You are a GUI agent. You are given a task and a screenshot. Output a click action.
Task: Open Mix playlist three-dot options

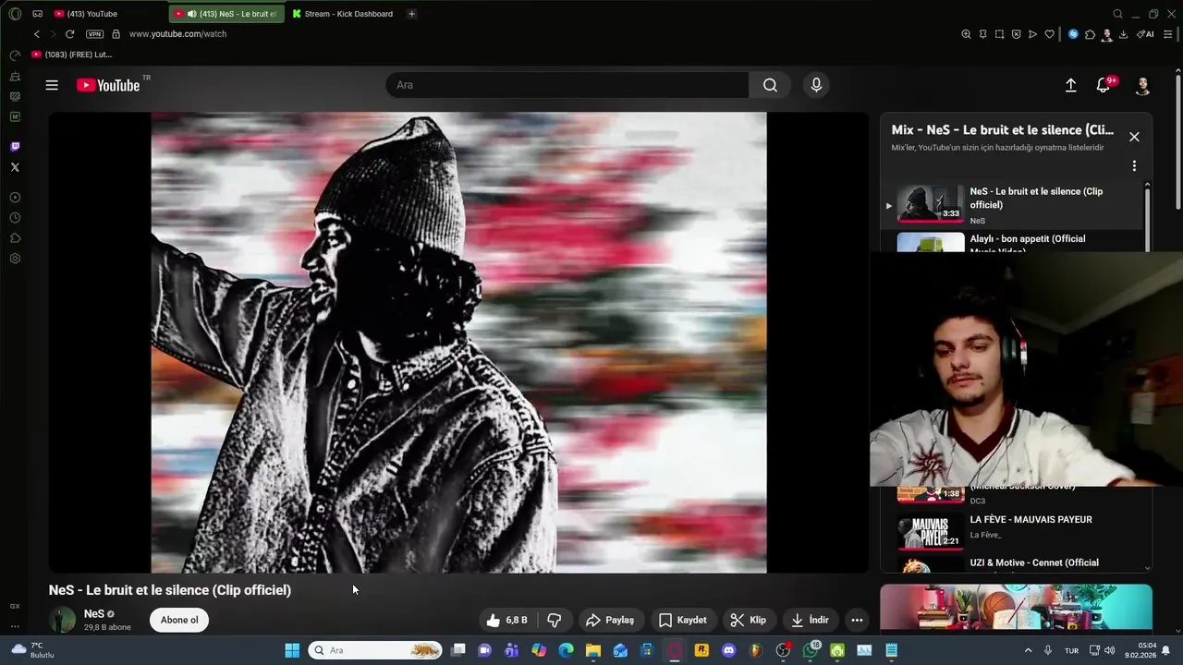tap(1134, 166)
